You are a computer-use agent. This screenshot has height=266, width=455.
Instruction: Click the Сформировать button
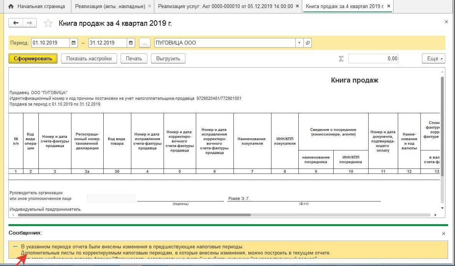point(33,59)
